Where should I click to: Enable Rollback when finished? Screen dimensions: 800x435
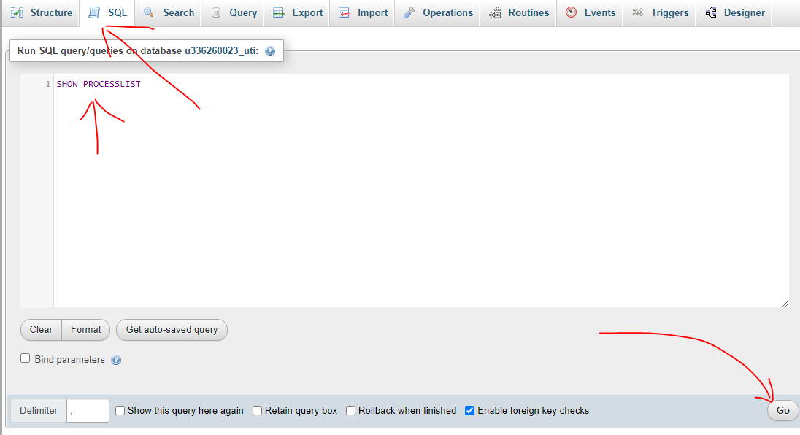point(350,410)
